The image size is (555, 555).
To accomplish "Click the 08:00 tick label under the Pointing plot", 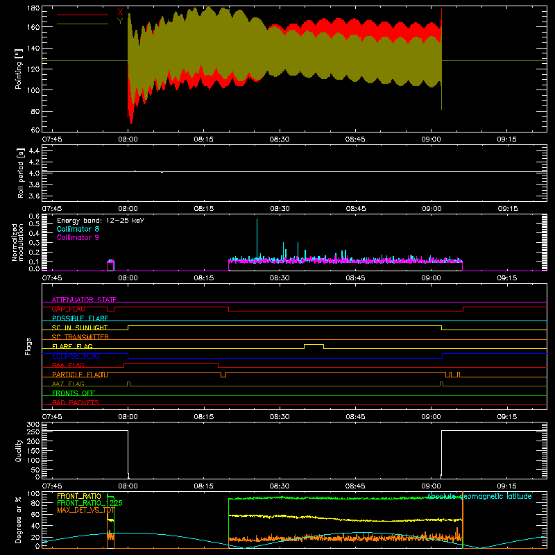I will click(x=128, y=139).
